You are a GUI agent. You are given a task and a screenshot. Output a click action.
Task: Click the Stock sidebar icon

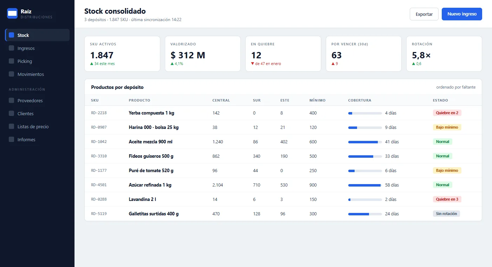pos(11,35)
